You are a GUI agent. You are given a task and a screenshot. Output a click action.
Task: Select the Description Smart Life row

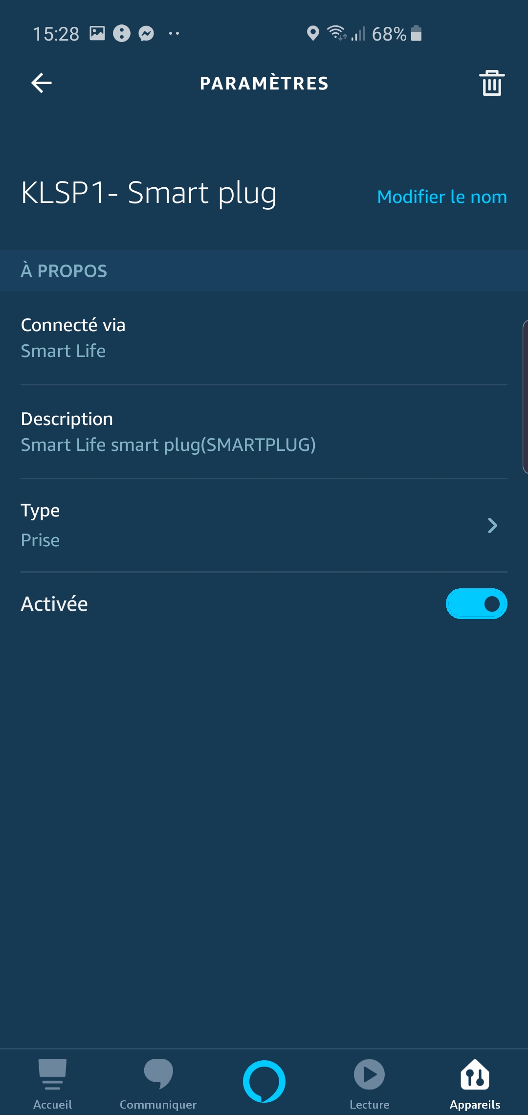264,432
